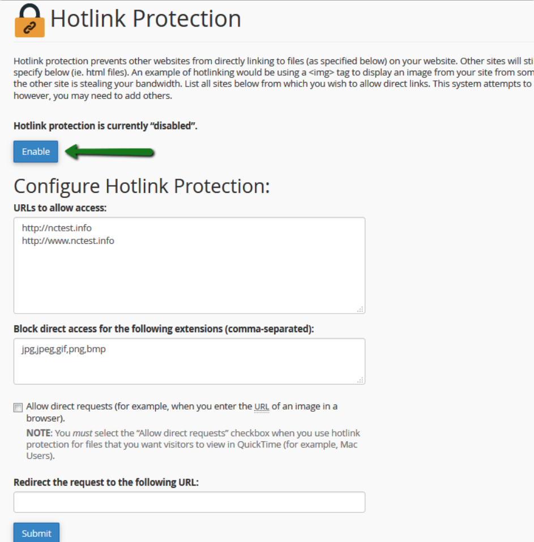Enable hotlink protection with the Enable button

(36, 152)
